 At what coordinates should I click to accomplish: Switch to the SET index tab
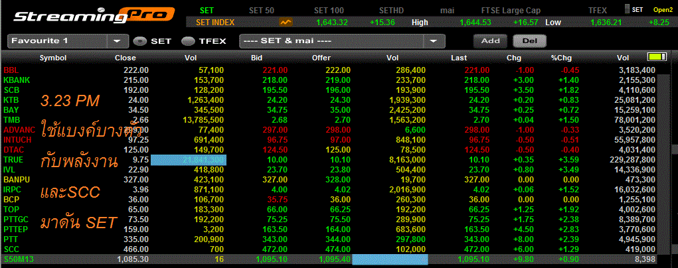pos(207,11)
